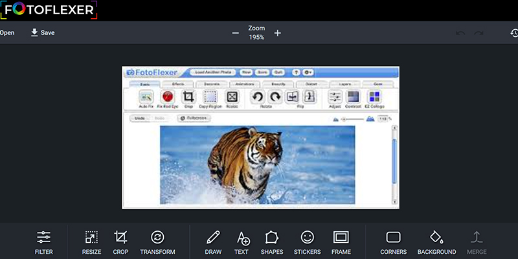Image resolution: width=518 pixels, height=259 pixels.
Task: Click the Resize icon inside the loaded photo
Action: pos(232,96)
